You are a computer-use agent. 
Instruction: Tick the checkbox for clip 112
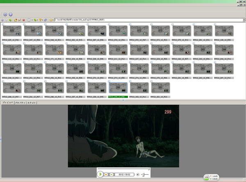coord(3,43)
